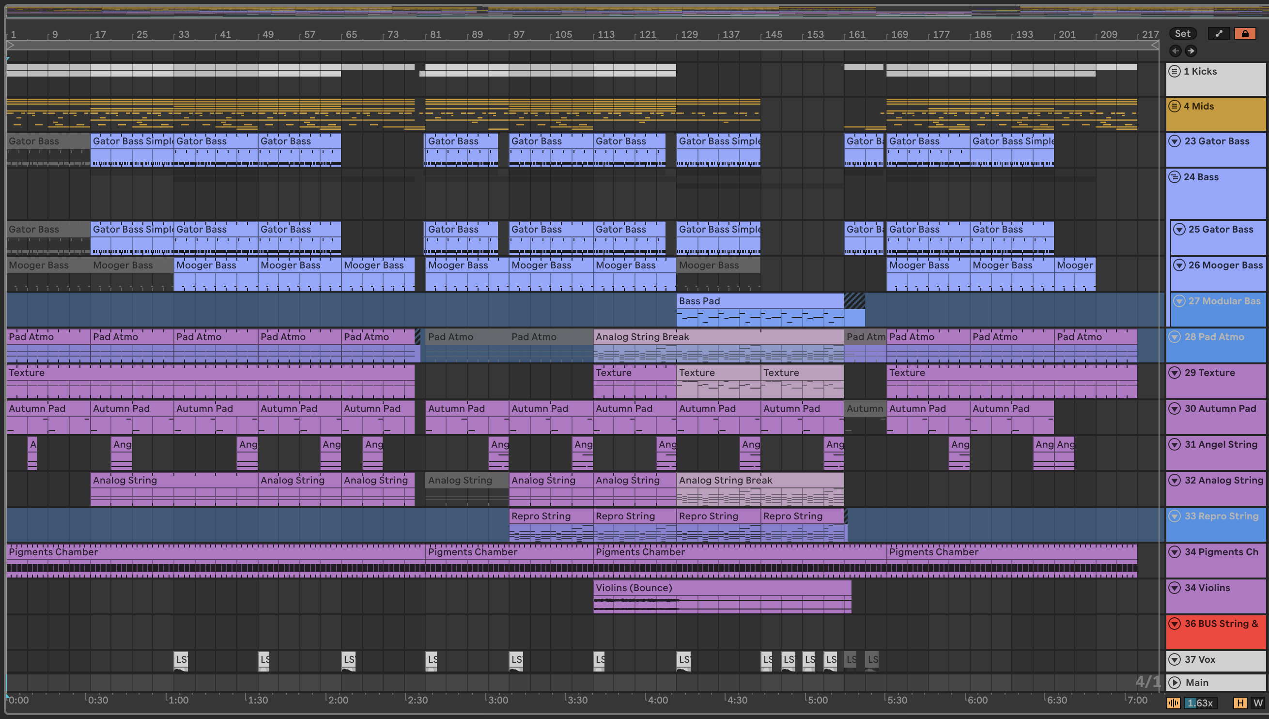This screenshot has width=1269, height=719.
Task: Select the Violins (Bounce) clip
Action: click(722, 588)
